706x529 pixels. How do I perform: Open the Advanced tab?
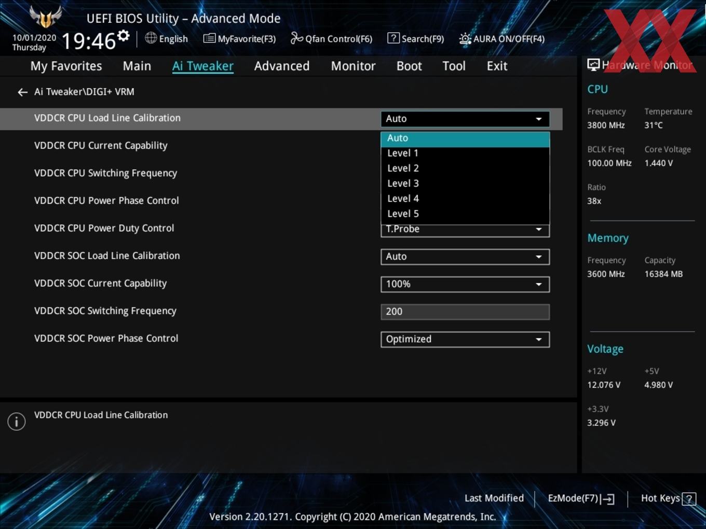tap(282, 66)
